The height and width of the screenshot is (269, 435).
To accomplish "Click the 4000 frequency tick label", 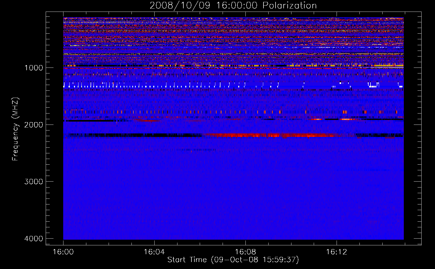I will [x=34, y=239].
